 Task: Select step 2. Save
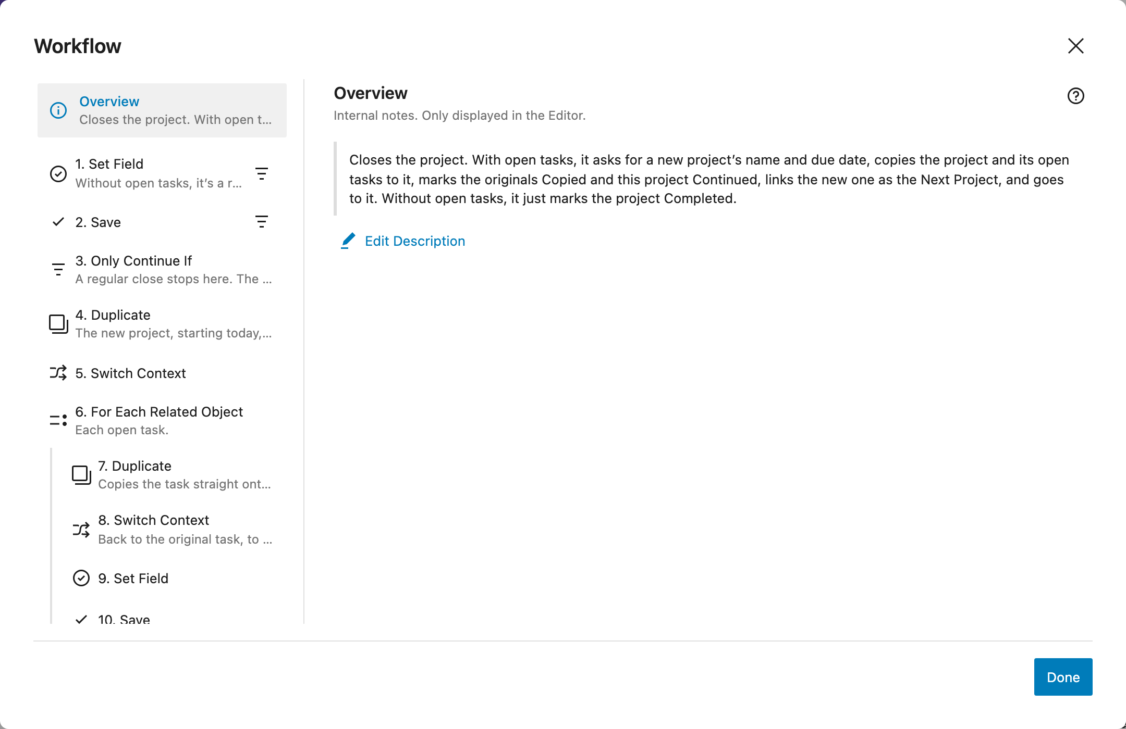coord(162,222)
